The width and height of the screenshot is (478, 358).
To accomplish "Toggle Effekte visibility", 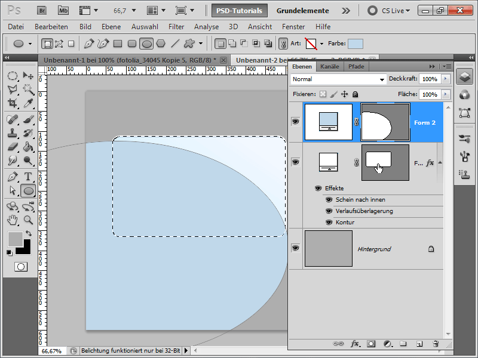I will [318, 189].
